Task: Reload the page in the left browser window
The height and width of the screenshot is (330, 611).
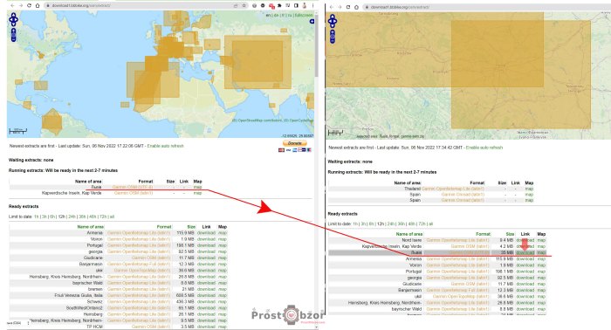Action: (29, 5)
